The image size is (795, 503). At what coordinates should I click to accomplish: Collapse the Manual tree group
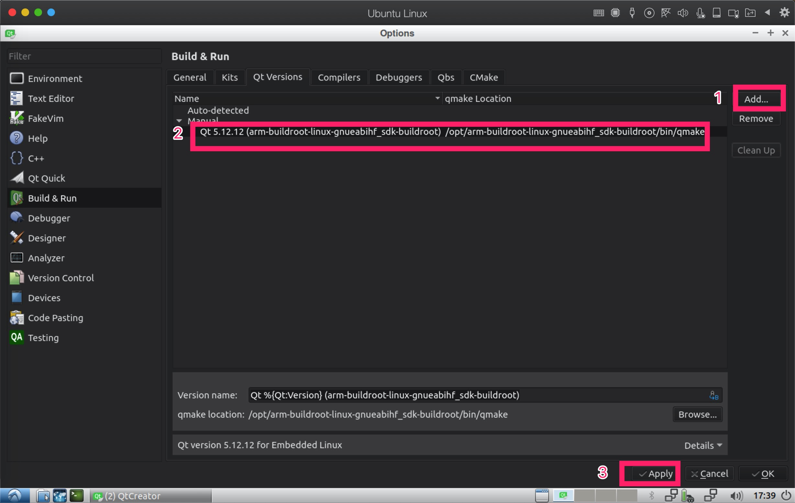pyautogui.click(x=179, y=121)
